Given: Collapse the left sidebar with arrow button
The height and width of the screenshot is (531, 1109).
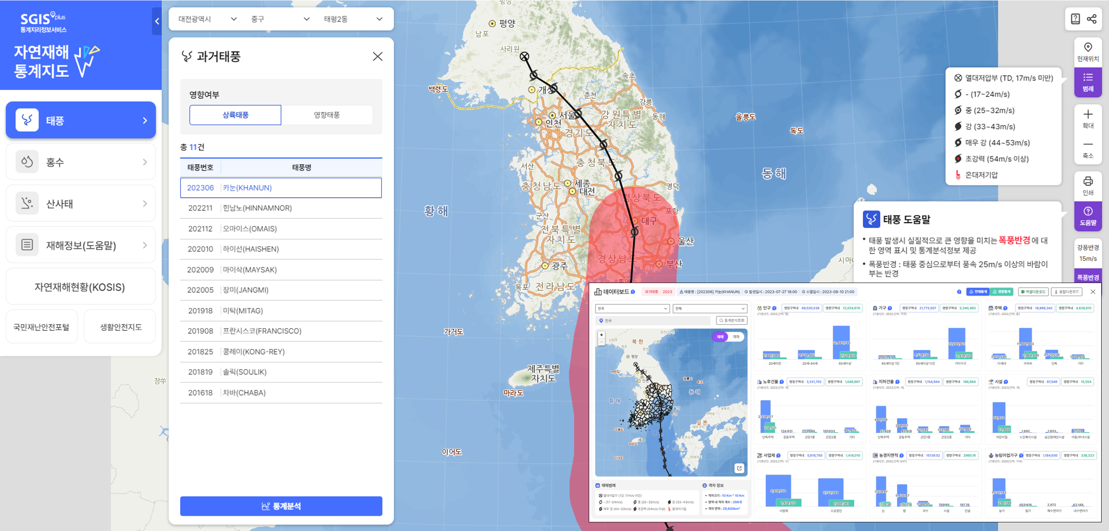Looking at the screenshot, I should click(157, 21).
